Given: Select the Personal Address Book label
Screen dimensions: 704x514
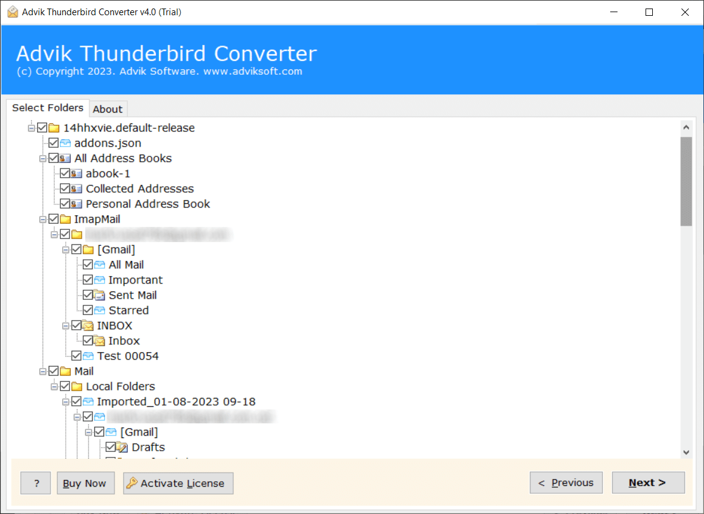Looking at the screenshot, I should (148, 204).
